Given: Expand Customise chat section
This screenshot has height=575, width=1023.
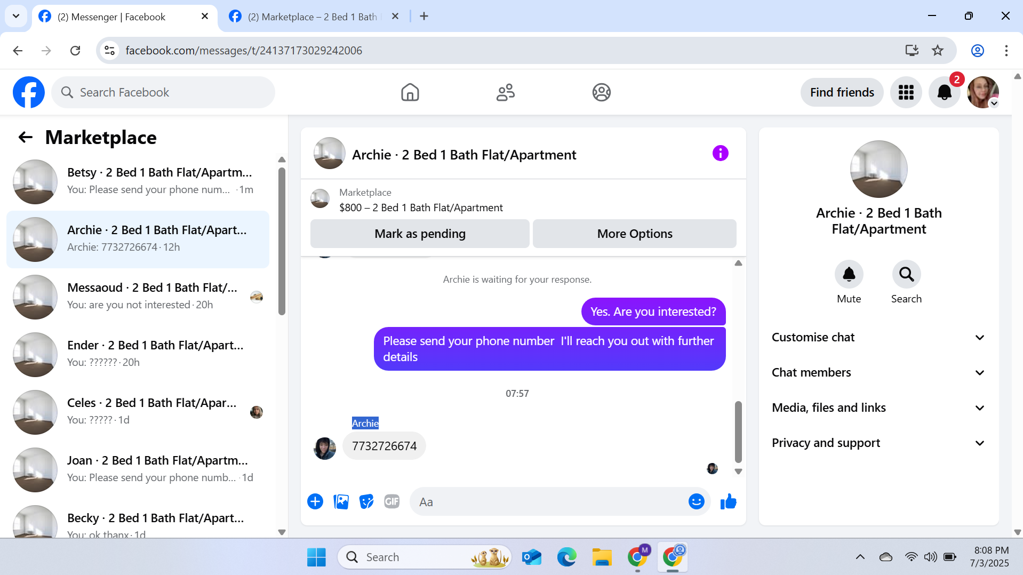Looking at the screenshot, I should (878, 337).
